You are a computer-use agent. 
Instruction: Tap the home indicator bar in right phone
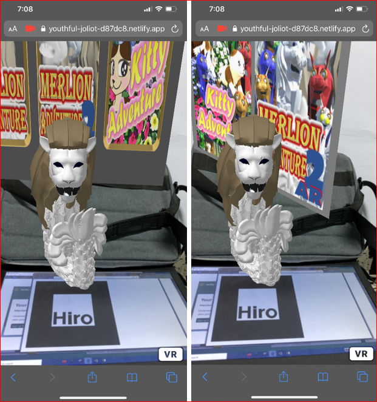click(284, 397)
